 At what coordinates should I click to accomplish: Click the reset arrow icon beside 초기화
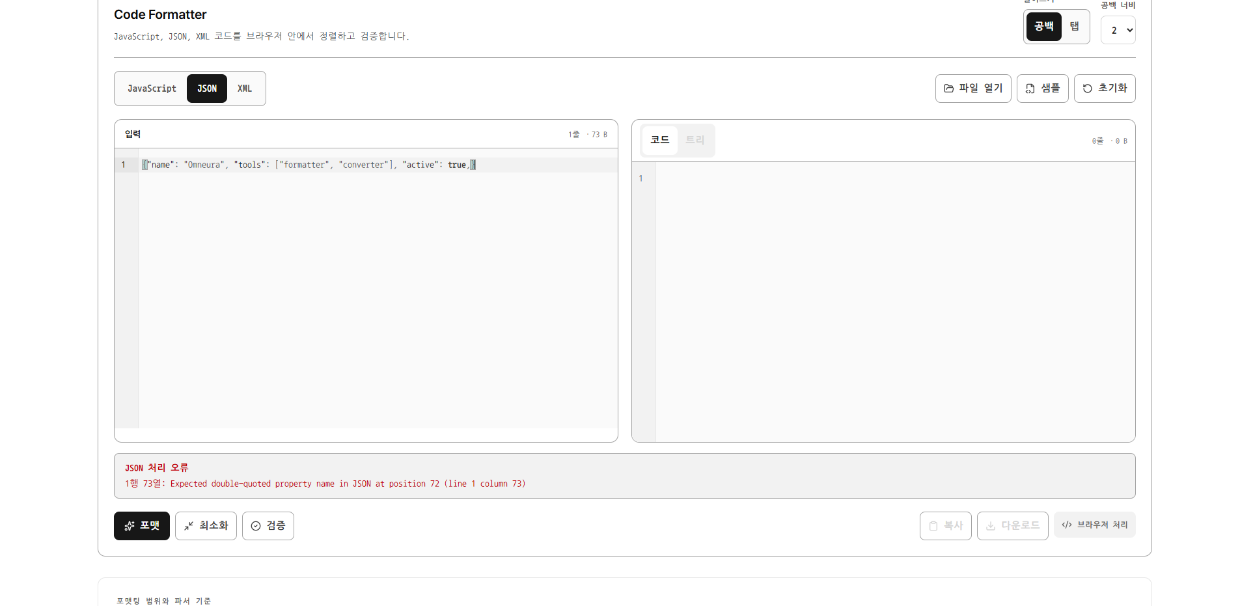coord(1088,89)
